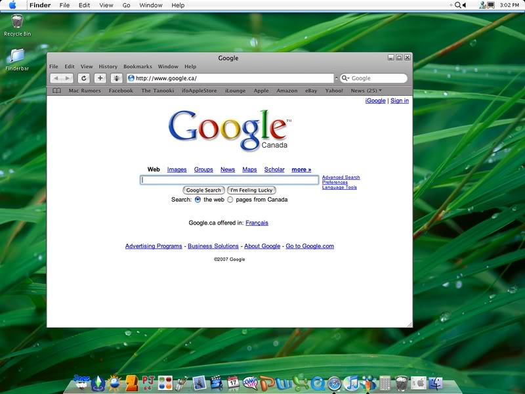Viewport: 525px width, 394px height.
Task: Open The Sims diamond icon in dock
Action: [98, 383]
